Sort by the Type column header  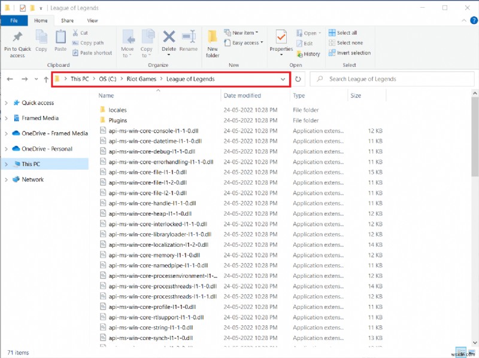[299, 96]
